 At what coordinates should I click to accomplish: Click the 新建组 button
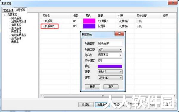(x=86, y=105)
